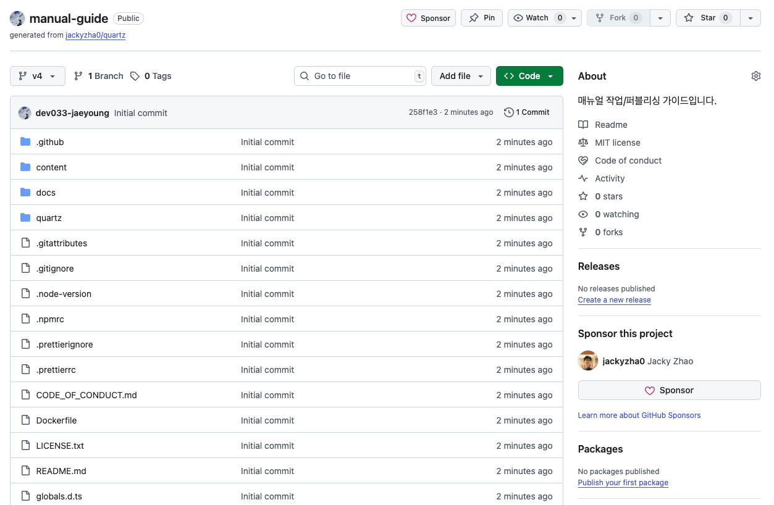The height and width of the screenshot is (505, 774).
Task: Click the Code of conduct heart icon
Action: coord(583,161)
